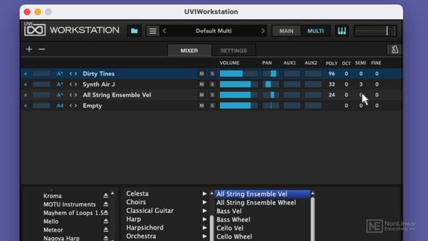
Task: Expand the Harp category
Action: pos(205,219)
